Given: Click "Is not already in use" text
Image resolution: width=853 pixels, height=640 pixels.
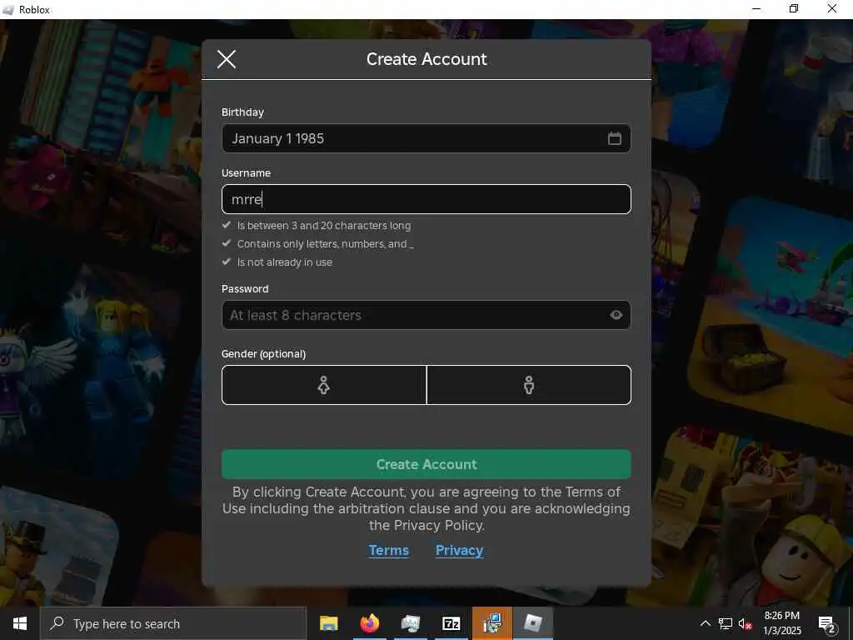Looking at the screenshot, I should (285, 262).
